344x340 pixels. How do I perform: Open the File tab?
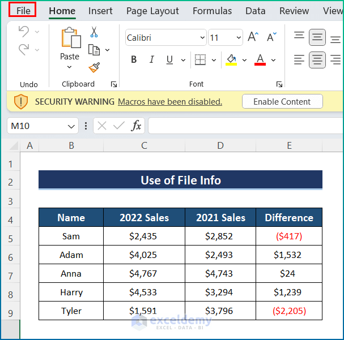point(23,11)
